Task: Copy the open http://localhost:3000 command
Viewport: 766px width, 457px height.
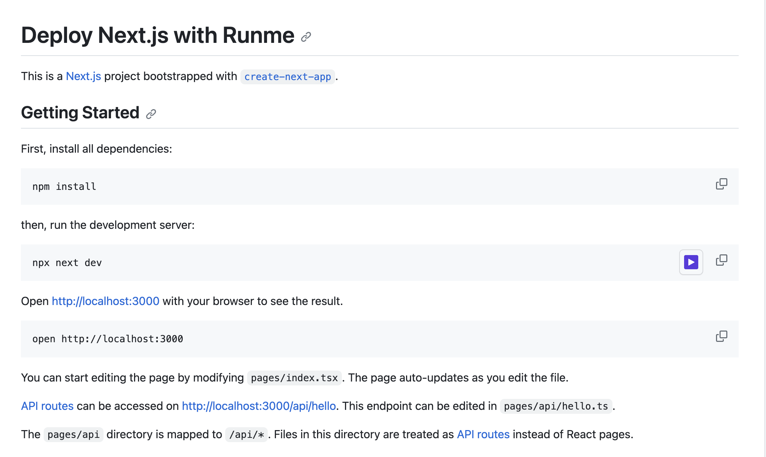Action: (721, 335)
